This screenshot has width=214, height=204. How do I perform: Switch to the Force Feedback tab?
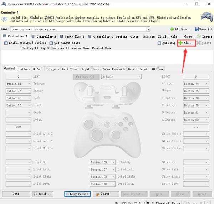click(113, 69)
